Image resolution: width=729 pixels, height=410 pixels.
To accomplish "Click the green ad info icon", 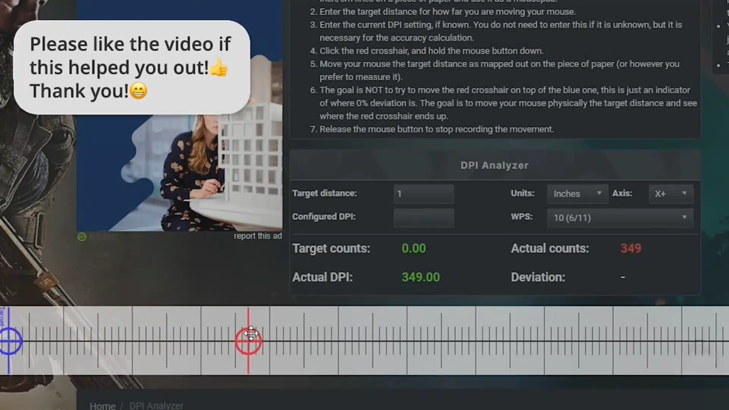I will click(82, 237).
